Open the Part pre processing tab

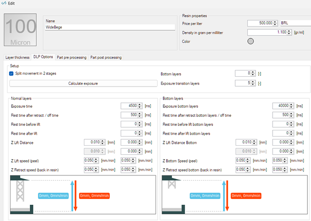tap(72, 57)
